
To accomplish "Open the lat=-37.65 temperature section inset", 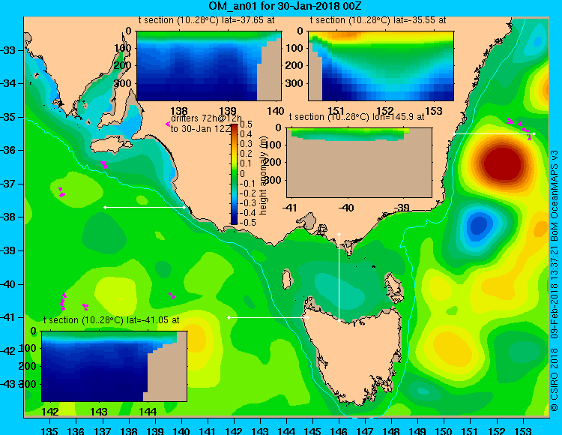I will [209, 66].
